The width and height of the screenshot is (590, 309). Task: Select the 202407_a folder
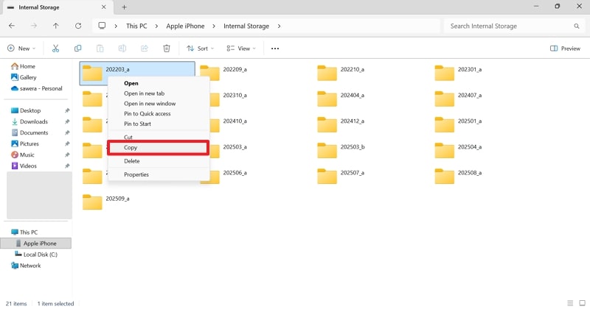coord(458,99)
